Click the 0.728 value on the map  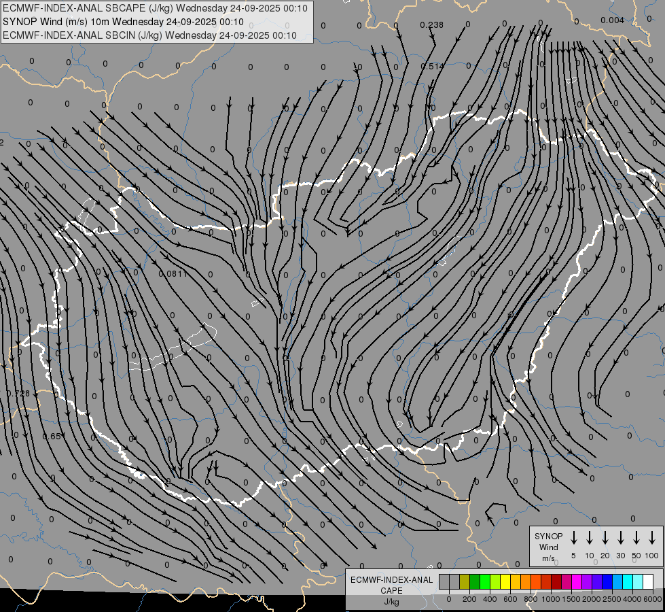click(x=18, y=394)
